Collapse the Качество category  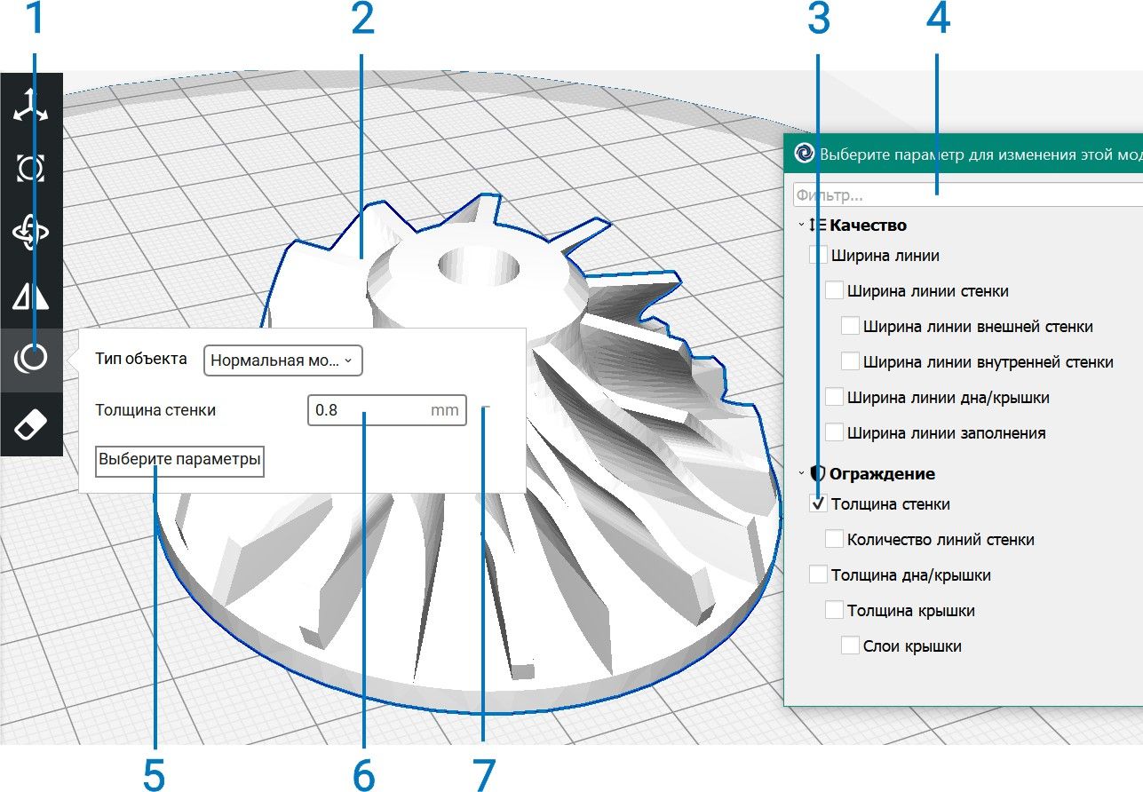coord(801,226)
